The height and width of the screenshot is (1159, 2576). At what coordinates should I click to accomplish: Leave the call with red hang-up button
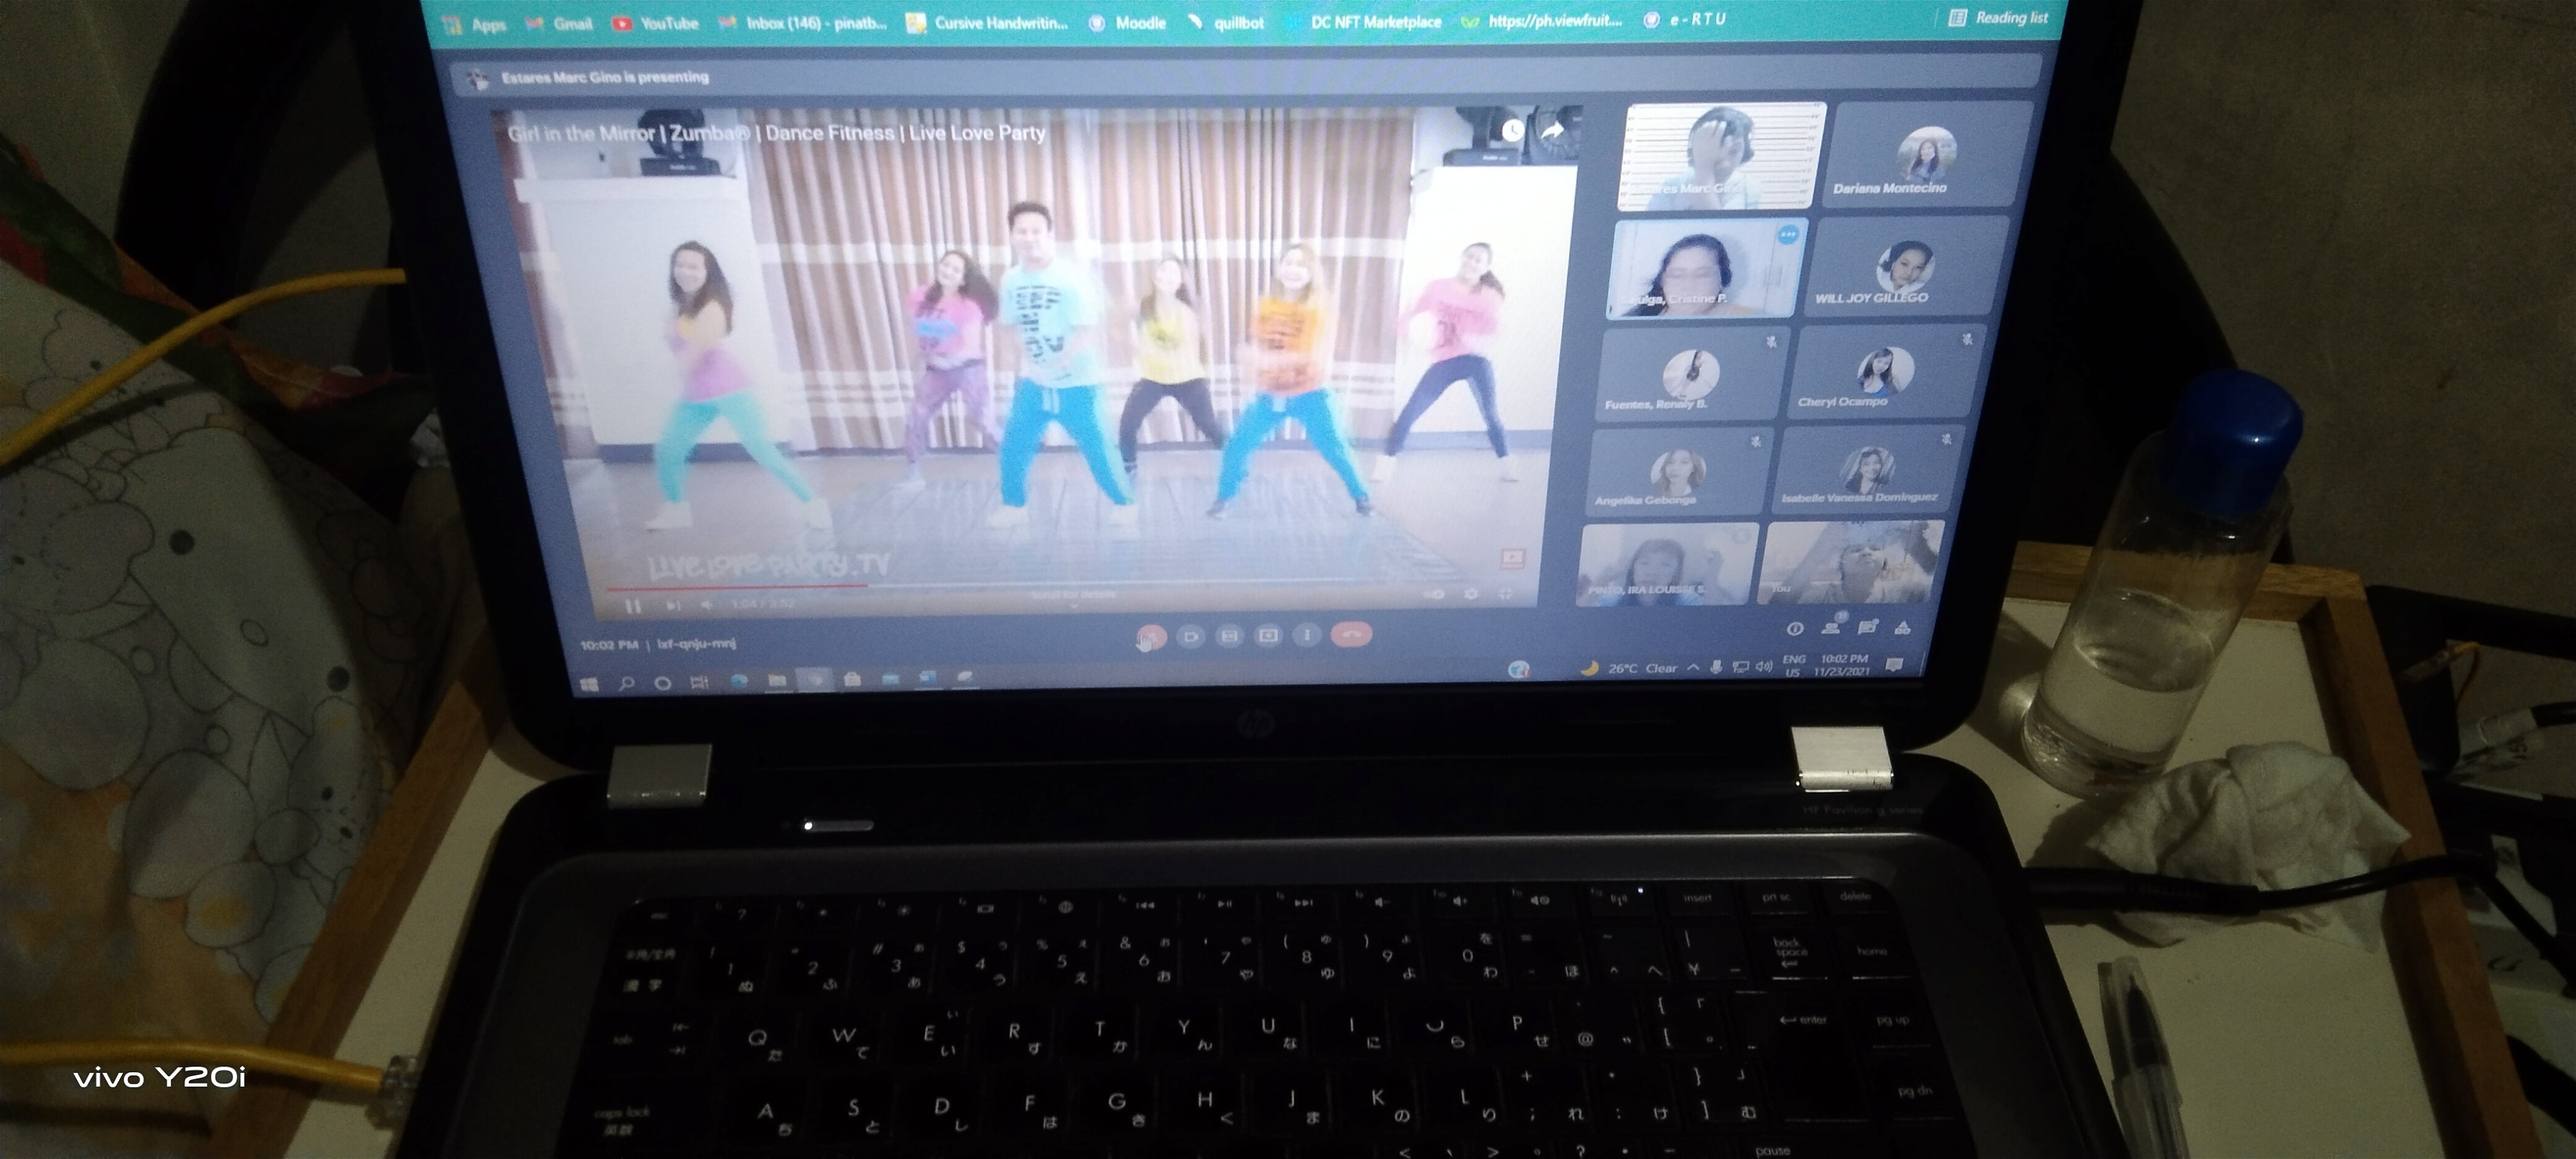pyautogui.click(x=1352, y=634)
